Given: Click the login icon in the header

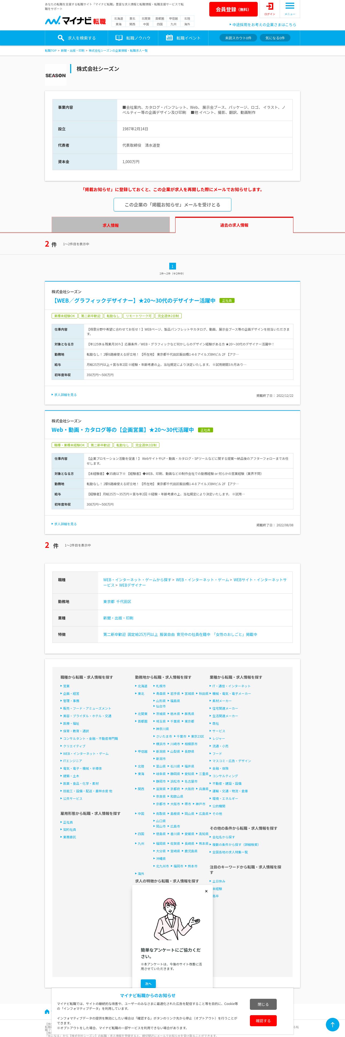Looking at the screenshot, I should coord(269,6).
